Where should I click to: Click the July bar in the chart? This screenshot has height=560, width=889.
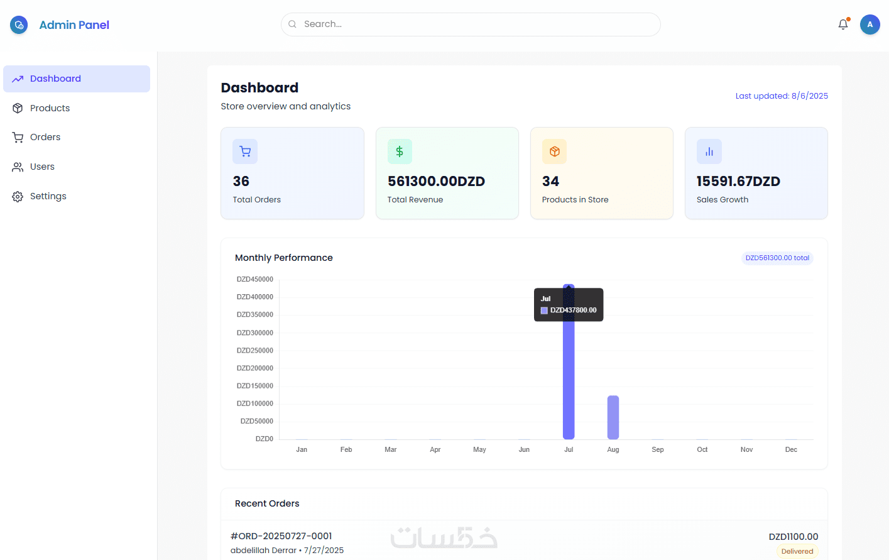[x=569, y=362]
